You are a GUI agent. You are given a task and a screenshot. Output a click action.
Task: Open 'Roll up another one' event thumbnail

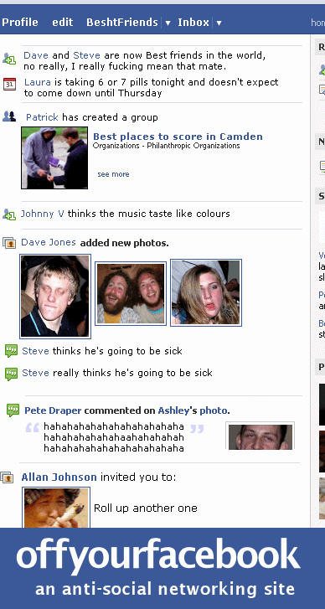click(x=56, y=508)
